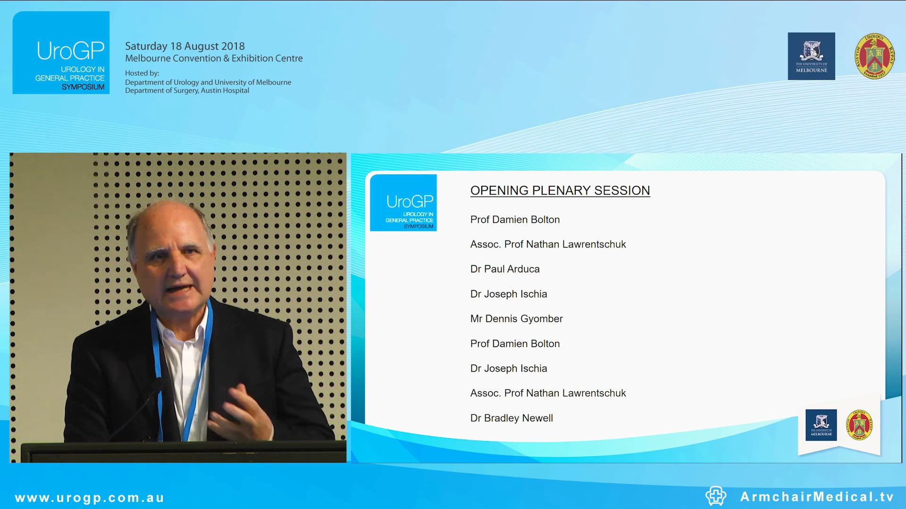Expand the OPENING PLENARY SESSION heading
The image size is (906, 509).
click(x=560, y=190)
